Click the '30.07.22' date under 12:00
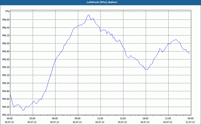 pyautogui.click(x=100, y=122)
